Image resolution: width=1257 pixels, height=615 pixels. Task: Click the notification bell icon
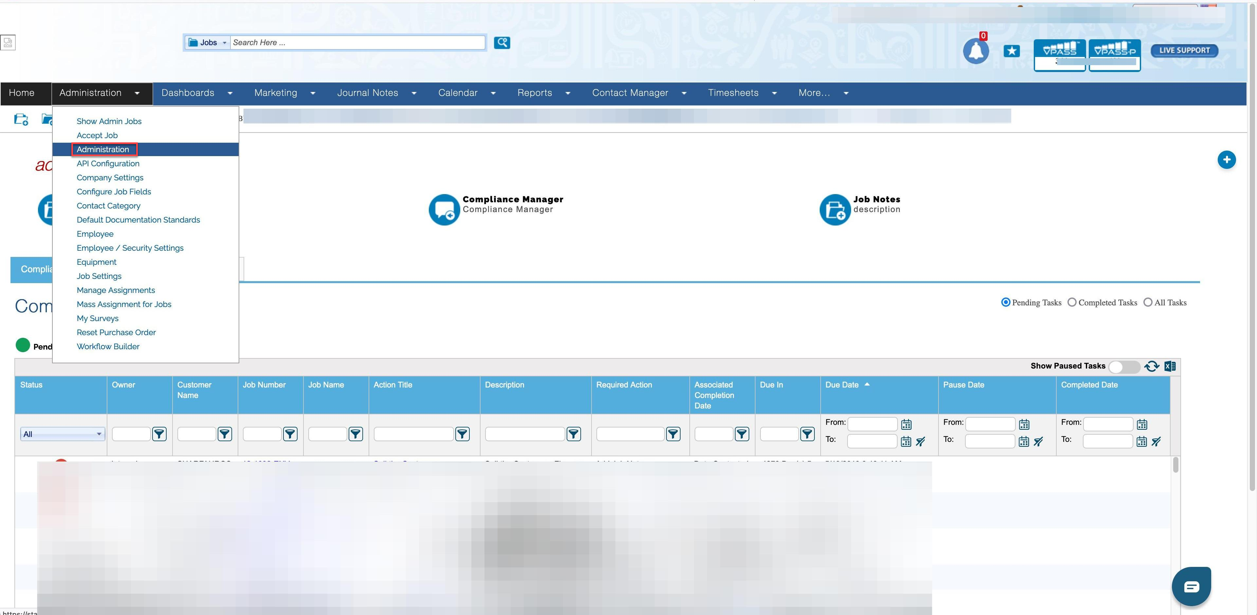click(975, 51)
